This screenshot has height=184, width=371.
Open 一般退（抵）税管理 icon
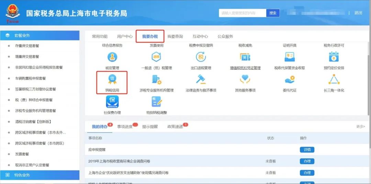coord(156,57)
